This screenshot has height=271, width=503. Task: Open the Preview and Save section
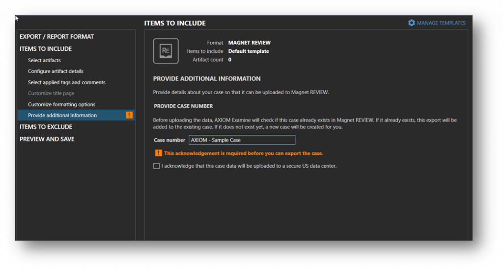47,139
